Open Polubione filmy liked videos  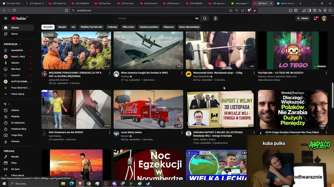click(x=17, y=129)
